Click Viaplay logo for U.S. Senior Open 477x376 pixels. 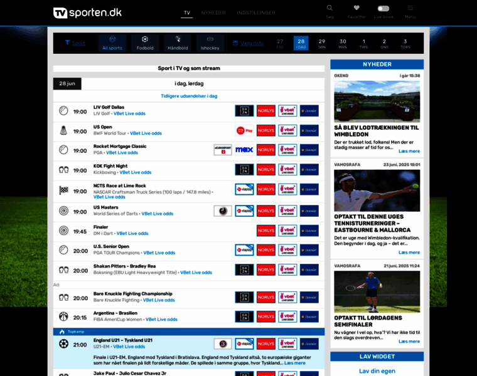244,250
